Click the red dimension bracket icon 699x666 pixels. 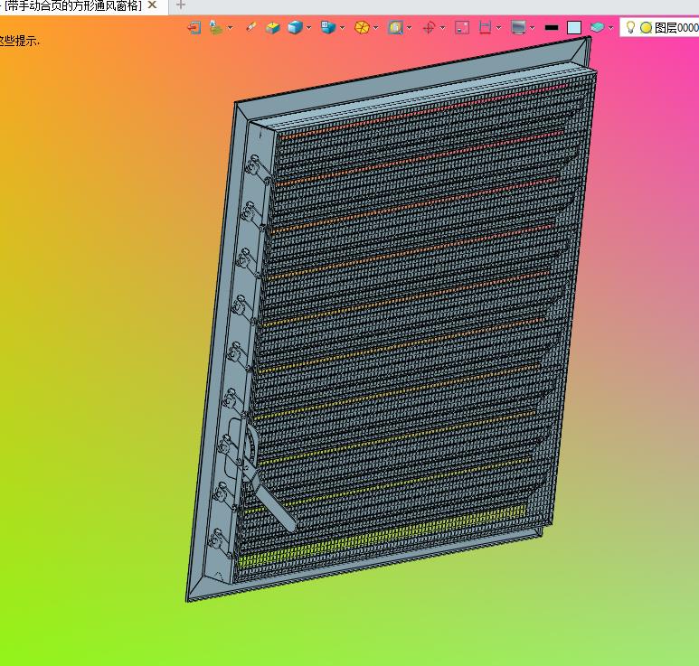pos(485,28)
